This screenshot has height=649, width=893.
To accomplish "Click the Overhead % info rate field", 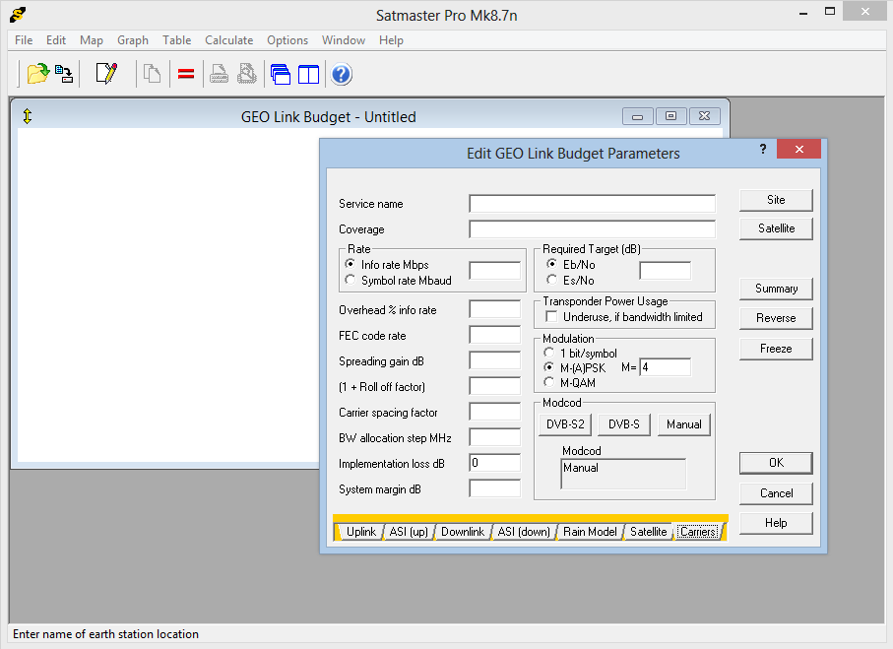I will point(495,309).
